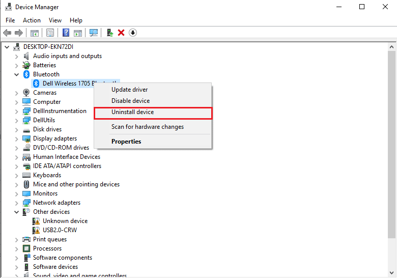Close the Device Manager window
Screen dimensions: 397x278
tap(385, 7)
